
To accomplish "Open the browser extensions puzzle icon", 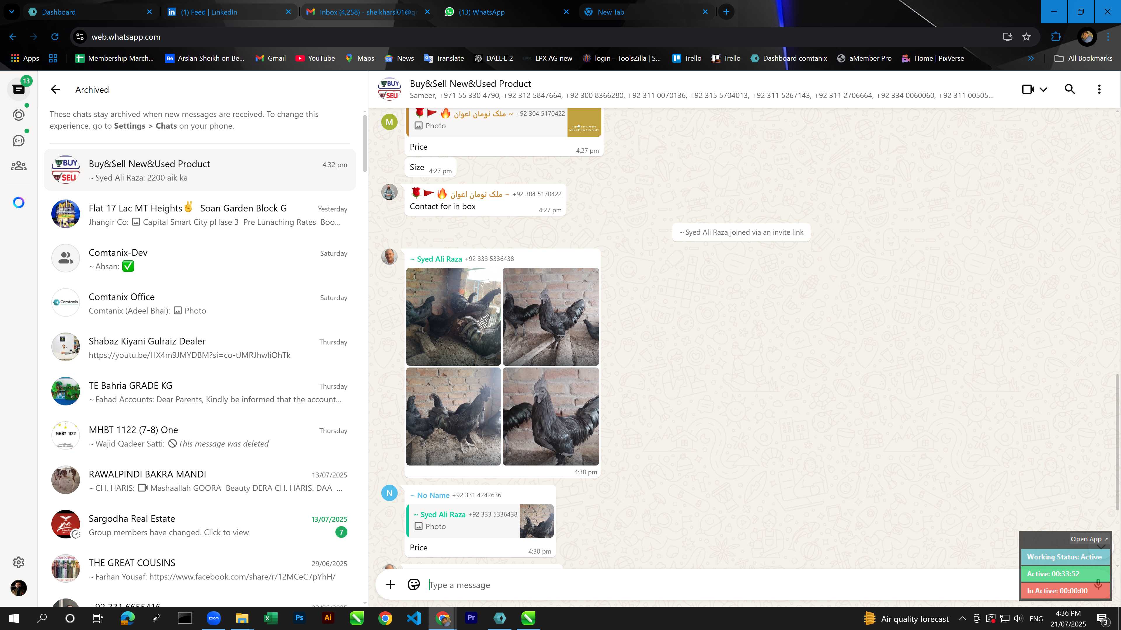I will click(x=1056, y=37).
